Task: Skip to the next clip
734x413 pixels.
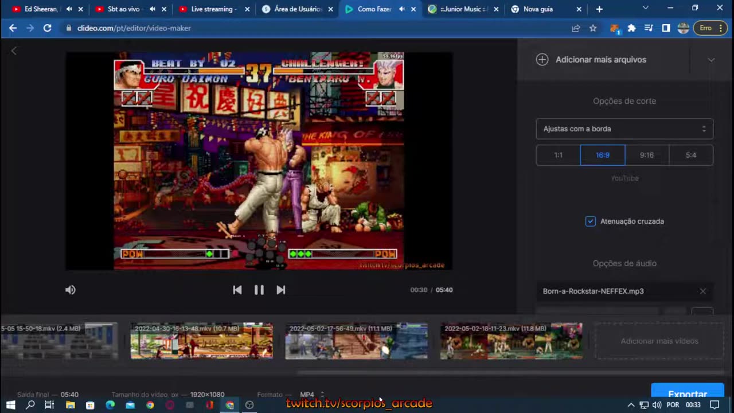Action: pos(280,290)
